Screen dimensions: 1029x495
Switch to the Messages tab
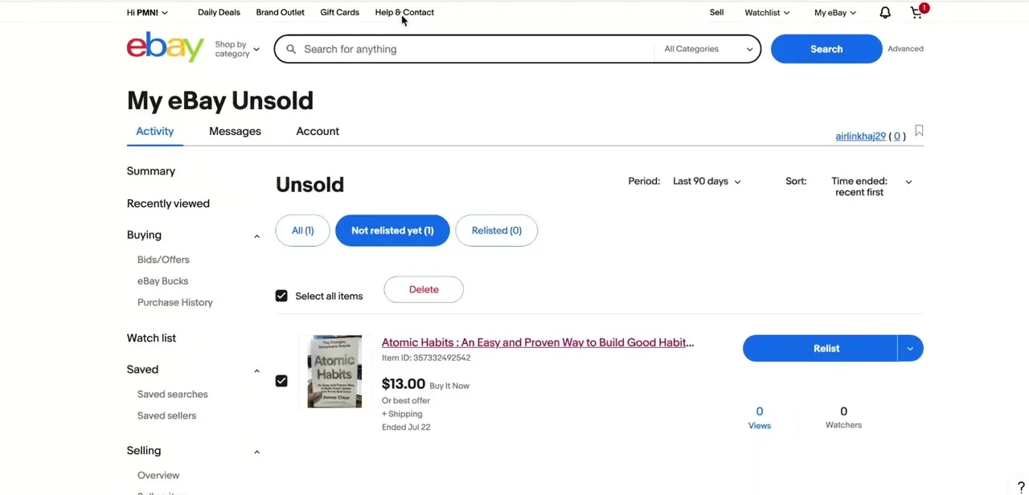click(x=235, y=131)
